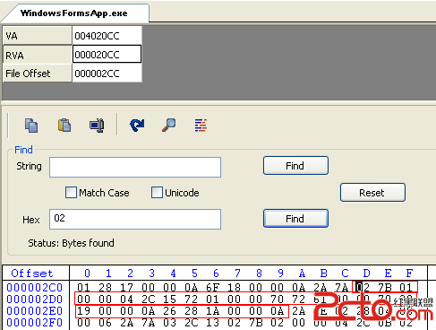Click Find button beside the String field

295,165
